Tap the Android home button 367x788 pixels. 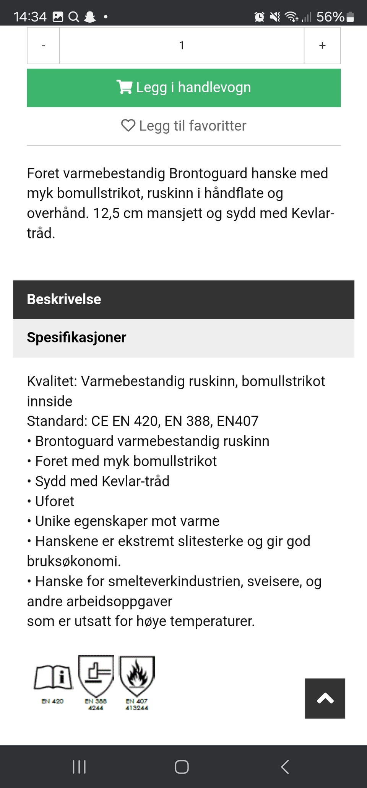[x=182, y=767]
